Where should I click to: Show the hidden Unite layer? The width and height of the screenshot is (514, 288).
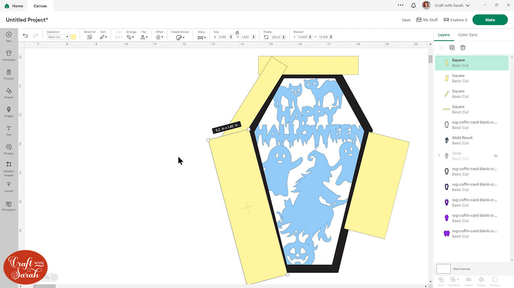(495, 156)
